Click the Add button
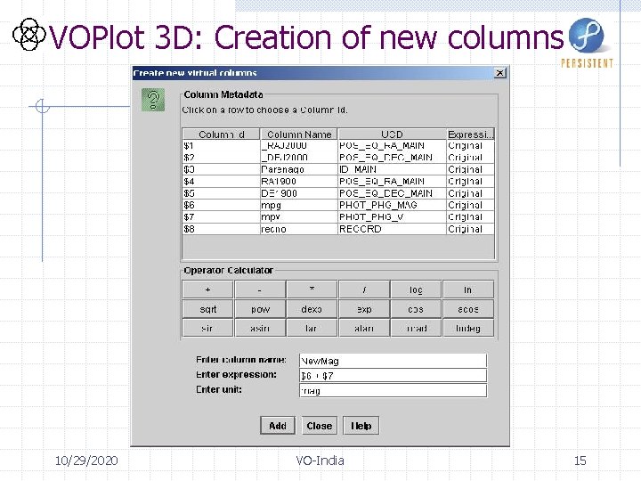The image size is (641, 481). tap(278, 426)
